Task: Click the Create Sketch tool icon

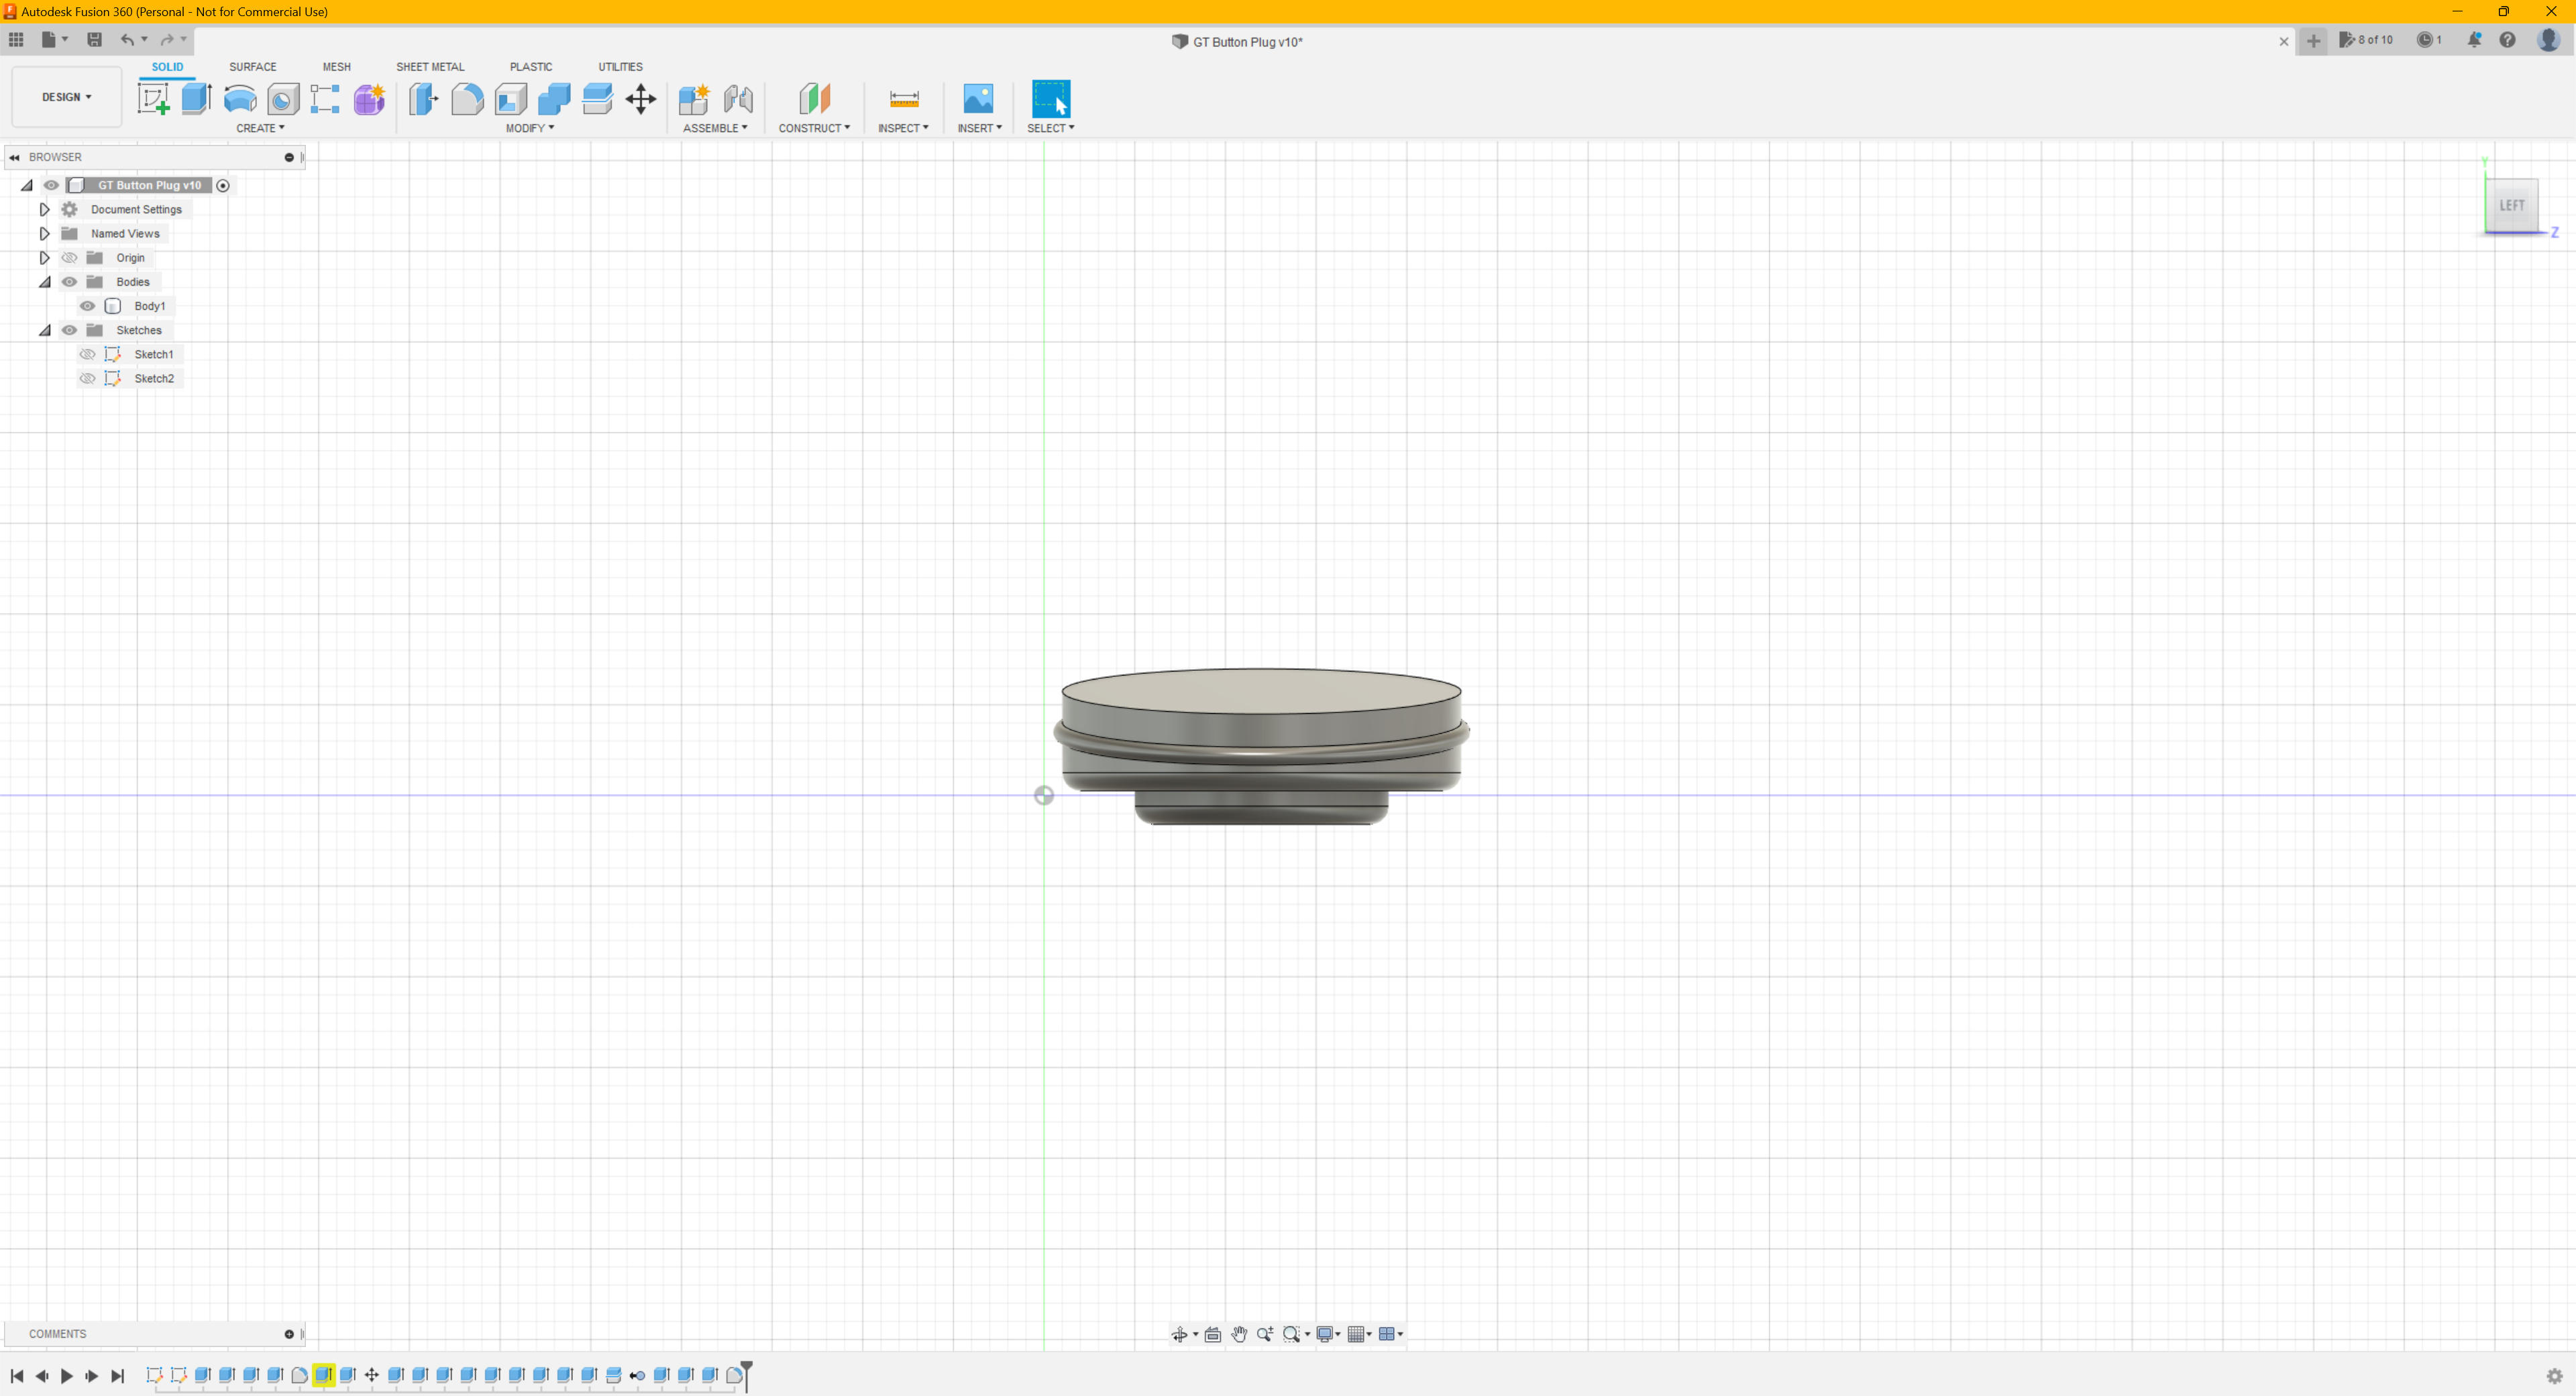Action: (153, 98)
